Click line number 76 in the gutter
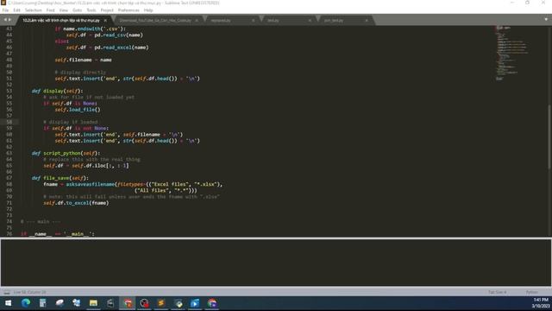This screenshot has height=311, width=552. (9, 234)
